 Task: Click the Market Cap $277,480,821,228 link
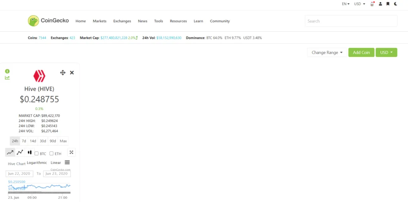tap(114, 38)
